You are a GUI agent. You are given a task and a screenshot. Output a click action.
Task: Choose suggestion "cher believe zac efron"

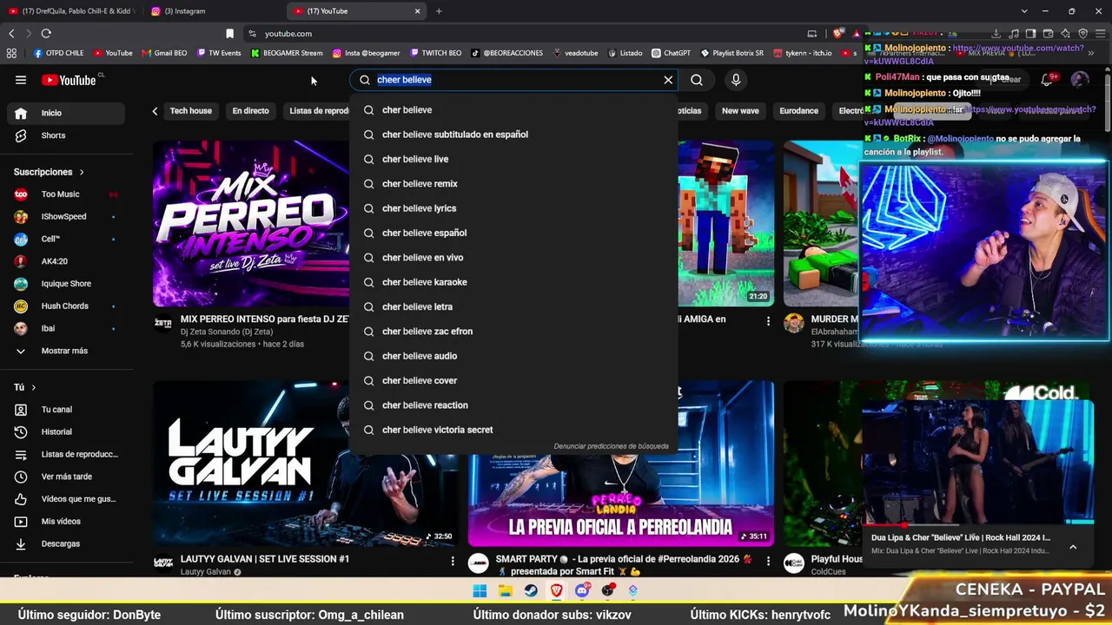513,332
